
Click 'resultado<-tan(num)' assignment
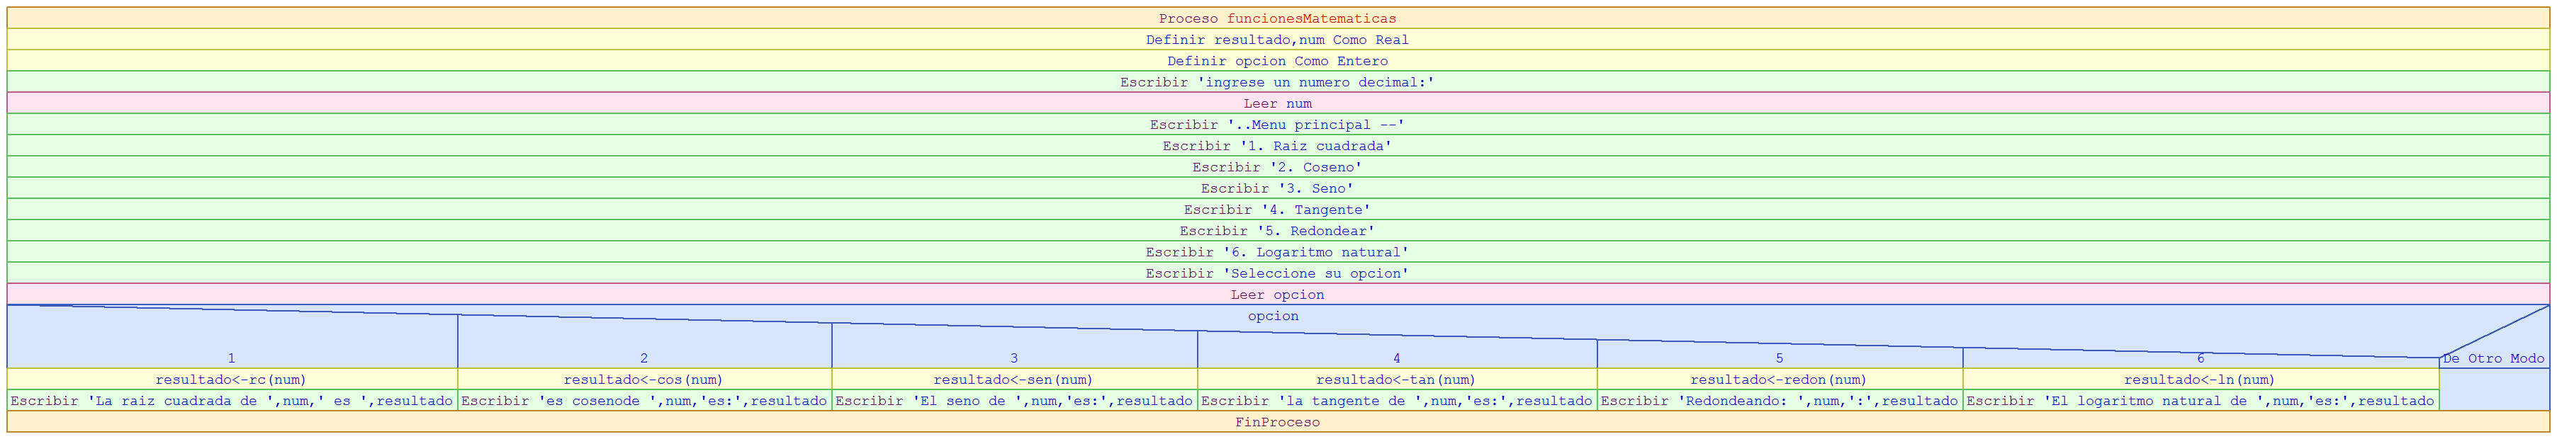tap(1397, 380)
